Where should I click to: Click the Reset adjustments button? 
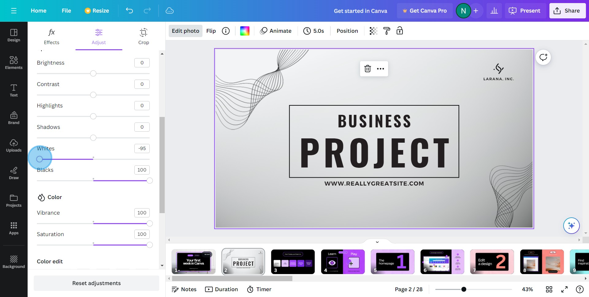pos(96,283)
